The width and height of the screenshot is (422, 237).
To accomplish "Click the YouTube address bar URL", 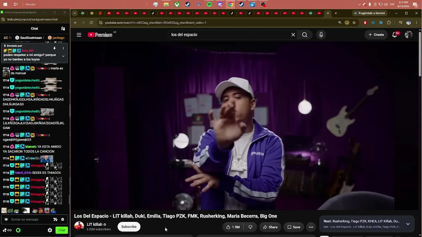I will pos(156,23).
